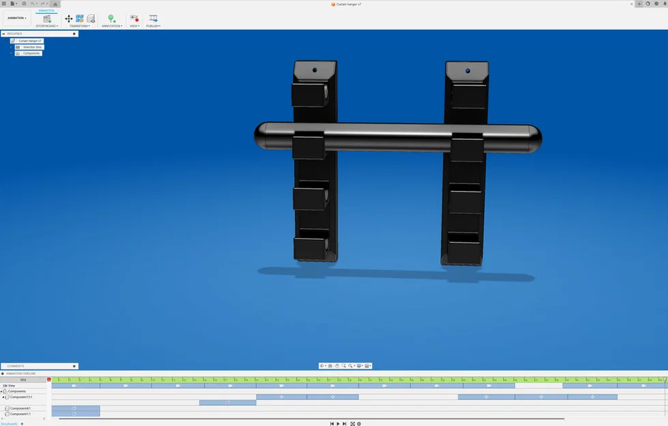Switch to the ANIMATION ribbon tab
This screenshot has height=426, width=668.
point(46,10)
